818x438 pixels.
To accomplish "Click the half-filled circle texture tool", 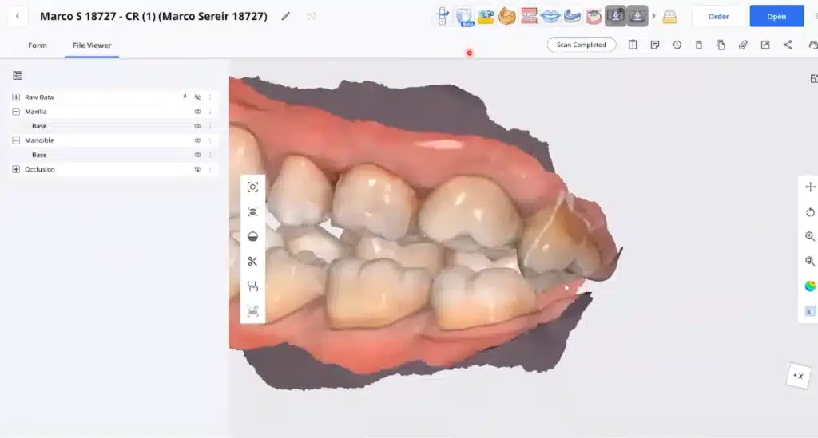I will coord(252,236).
